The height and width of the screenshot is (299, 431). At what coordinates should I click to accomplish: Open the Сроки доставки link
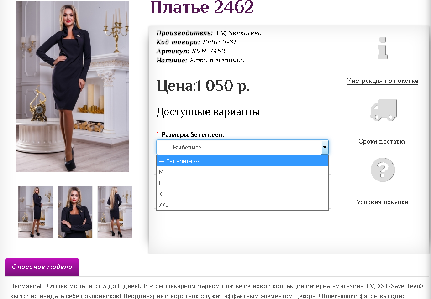tap(382, 142)
